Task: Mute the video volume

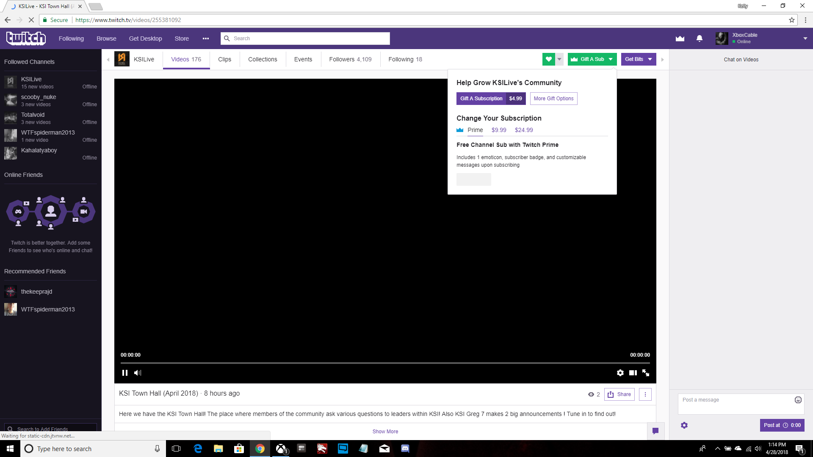Action: pyautogui.click(x=138, y=373)
